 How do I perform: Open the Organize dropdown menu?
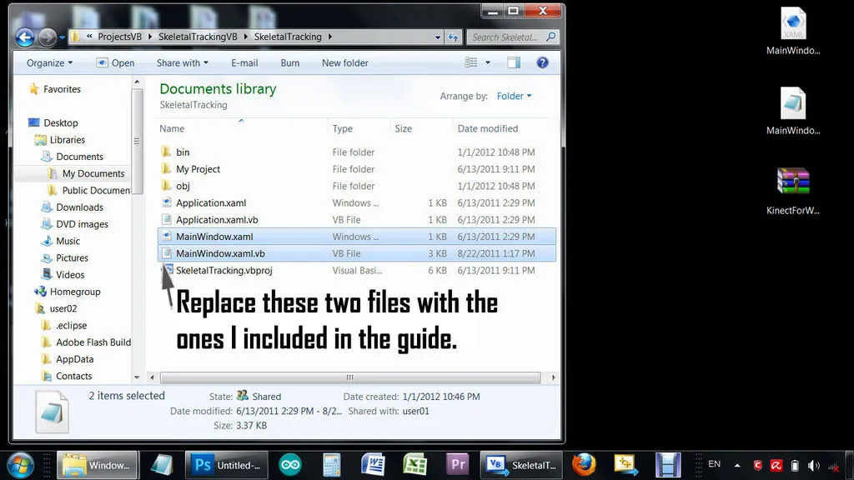coord(49,62)
